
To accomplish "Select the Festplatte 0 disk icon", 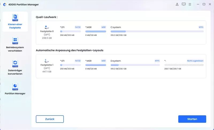I will click(47, 27).
